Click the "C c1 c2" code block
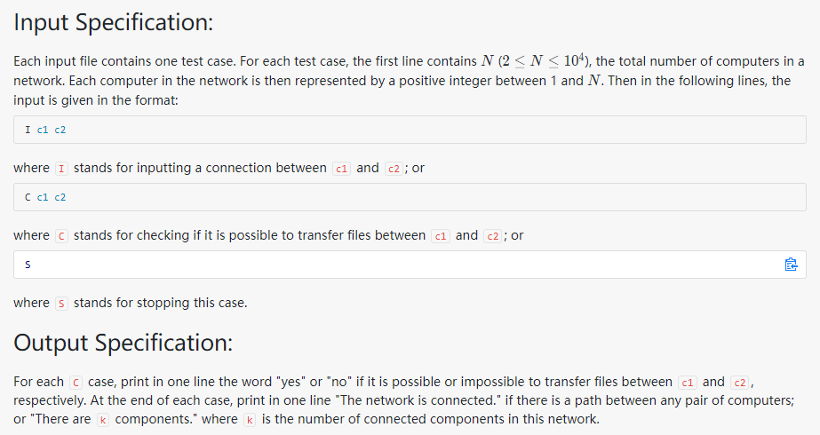 [x=410, y=197]
